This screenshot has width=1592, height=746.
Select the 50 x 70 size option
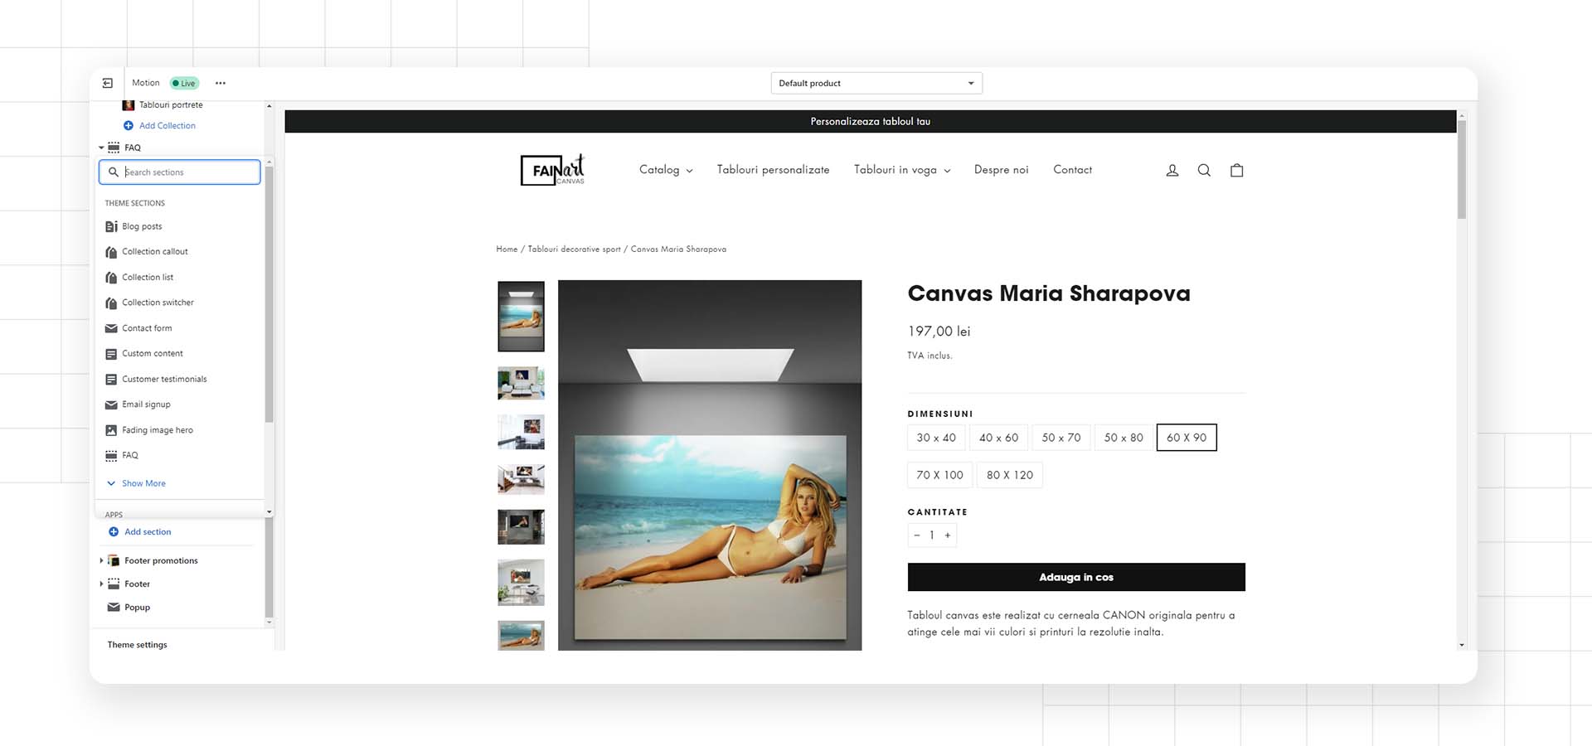tap(1061, 438)
